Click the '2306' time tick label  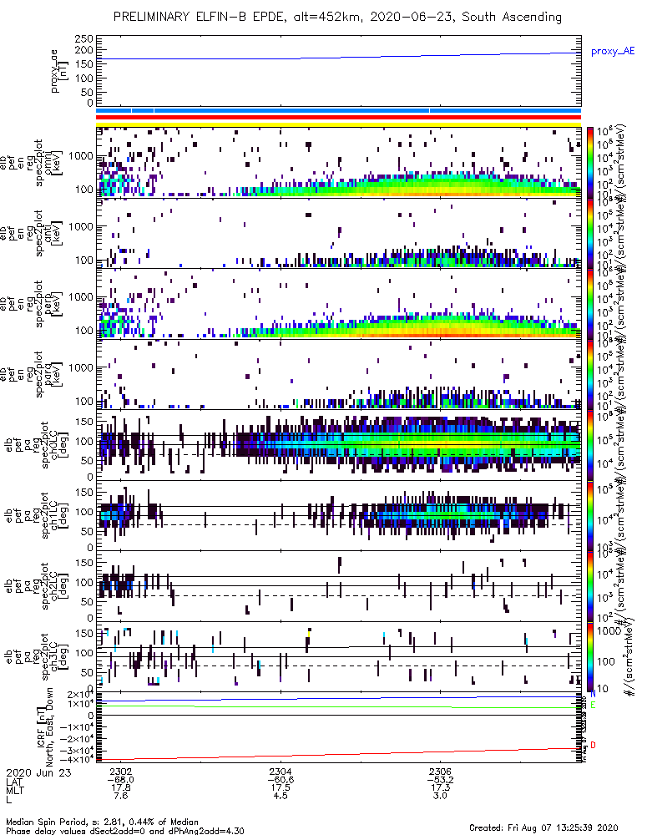coord(440,772)
